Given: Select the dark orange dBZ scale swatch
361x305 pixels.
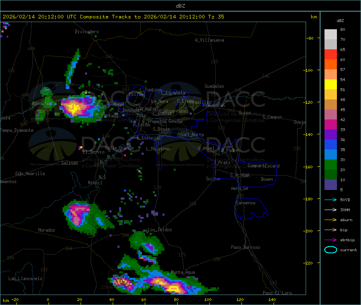Looking at the screenshot, I should (331, 65).
